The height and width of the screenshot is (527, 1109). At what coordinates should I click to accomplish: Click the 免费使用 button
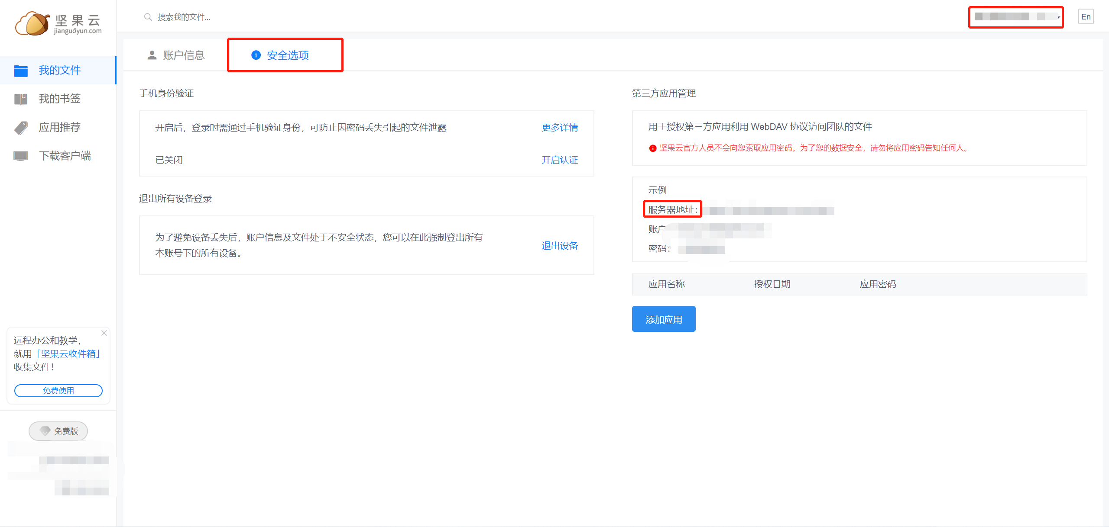pos(58,391)
